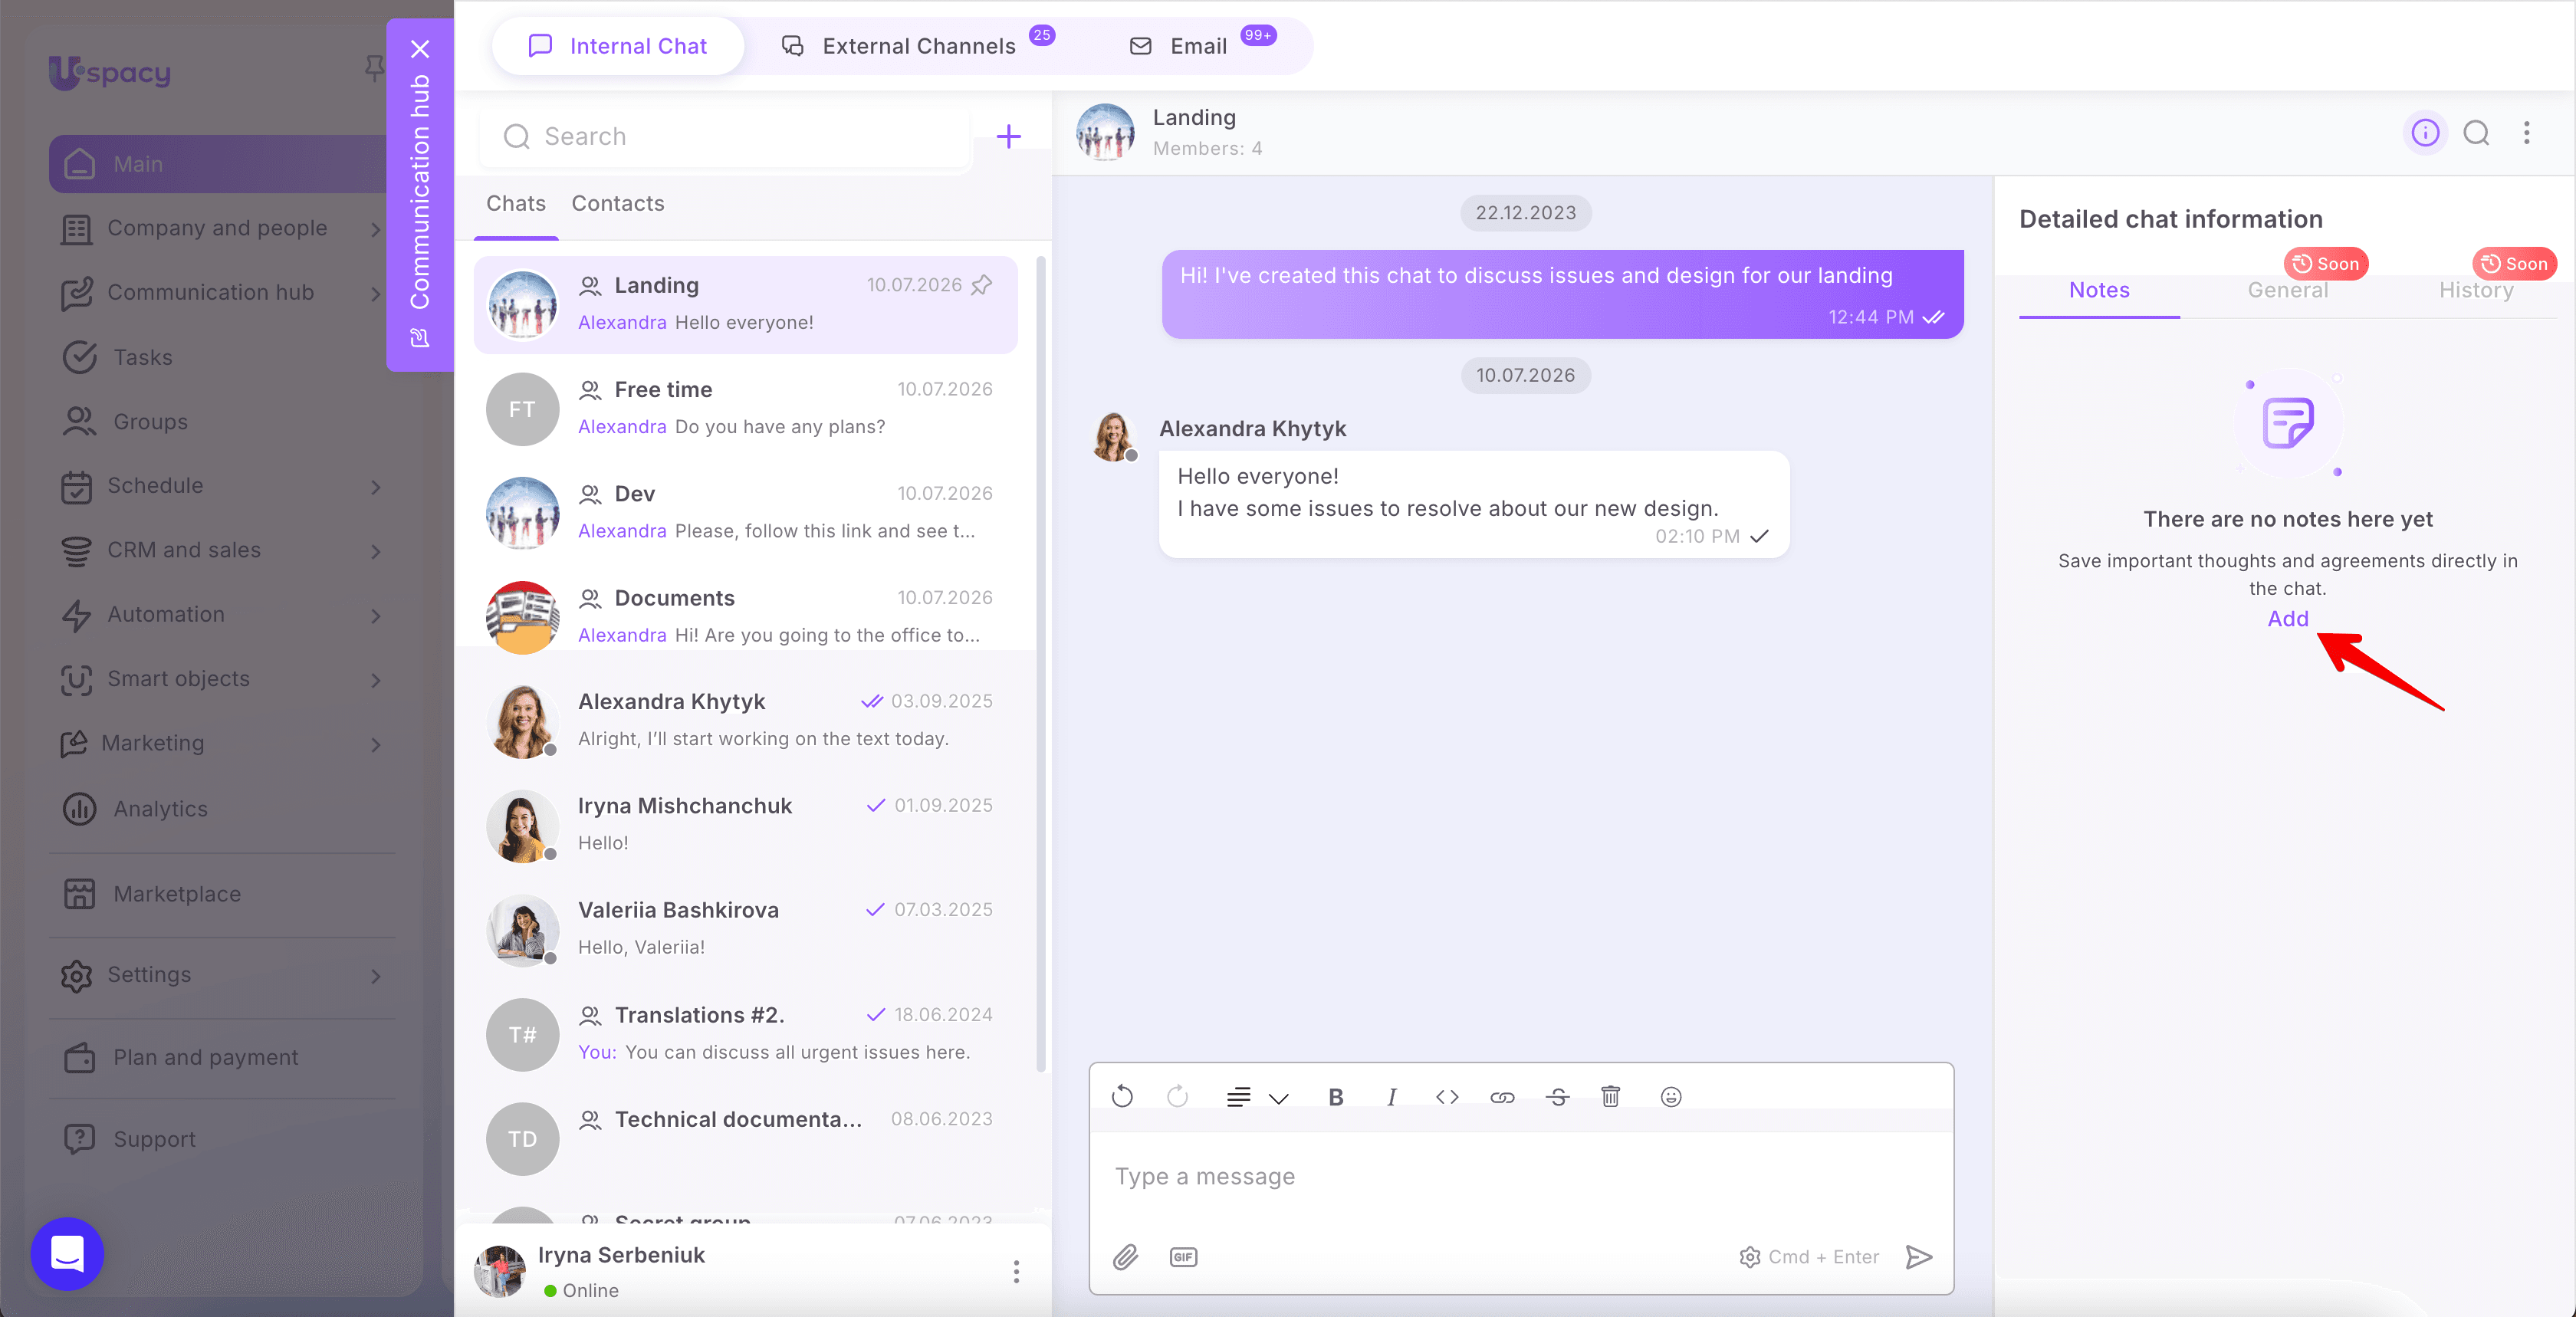Open Iryna Serbeniuk profile options menu
This screenshot has width=2576, height=1317.
click(x=1016, y=1271)
